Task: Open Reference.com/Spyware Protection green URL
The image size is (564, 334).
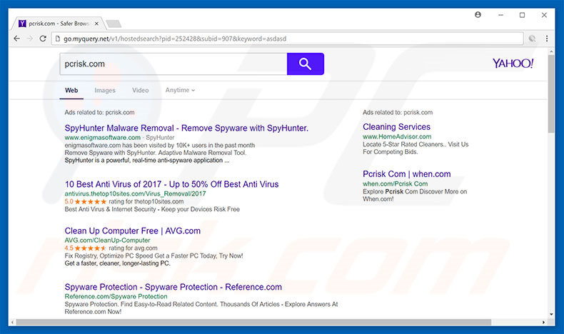Action: click(x=116, y=296)
